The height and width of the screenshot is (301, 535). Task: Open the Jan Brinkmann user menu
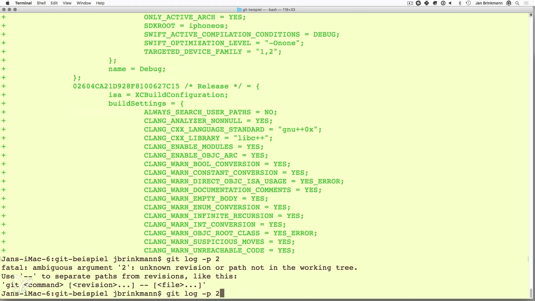489,3
